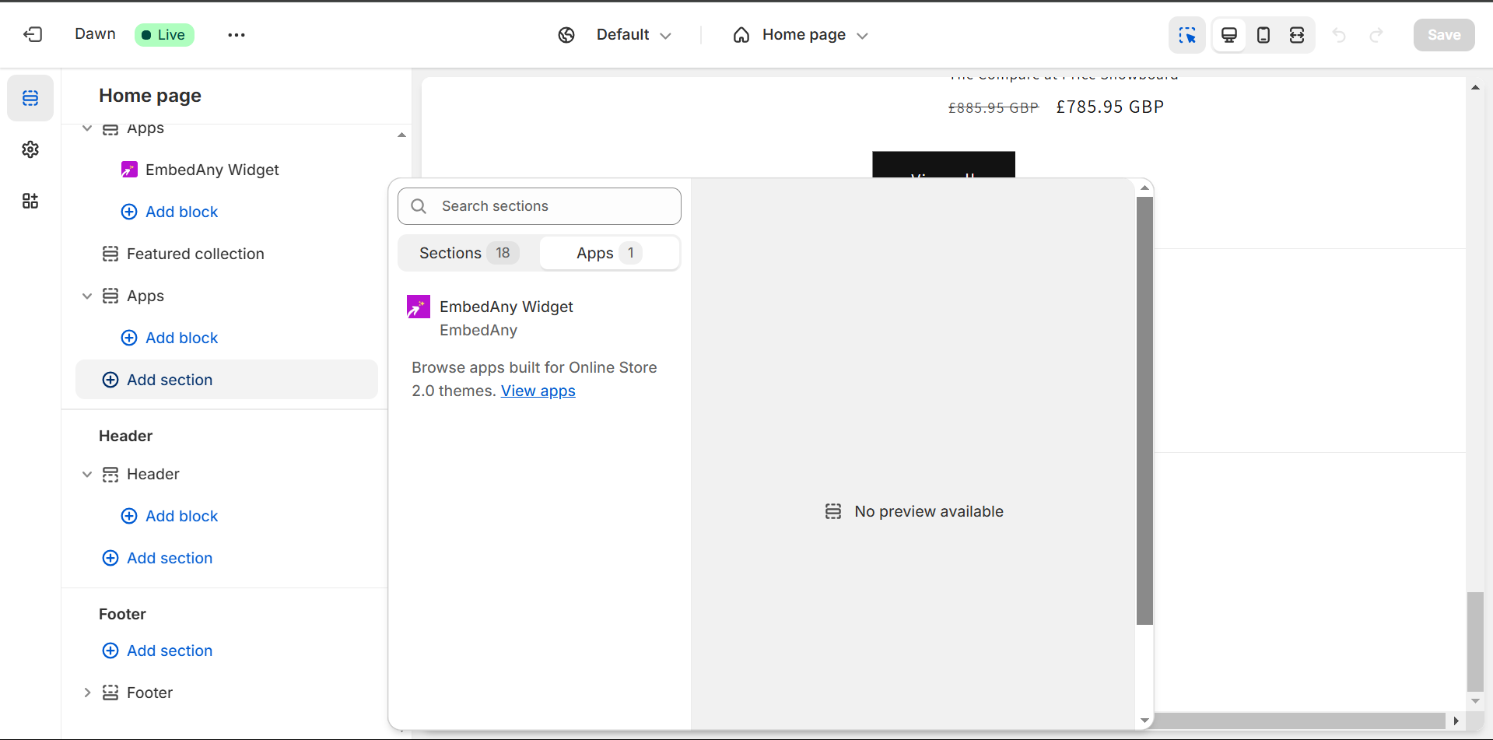The height and width of the screenshot is (740, 1493).
Task: Open App embeds sidebar icon
Action: [30, 202]
